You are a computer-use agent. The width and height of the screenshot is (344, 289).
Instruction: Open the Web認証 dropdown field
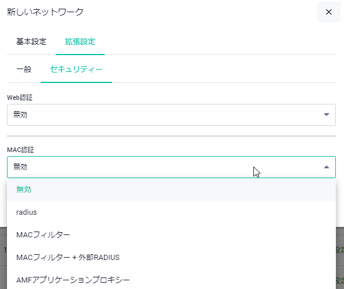click(x=171, y=115)
